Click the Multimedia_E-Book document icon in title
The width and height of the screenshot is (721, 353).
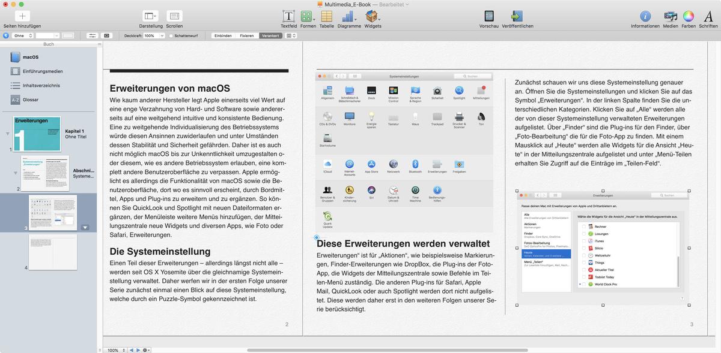coord(320,4)
